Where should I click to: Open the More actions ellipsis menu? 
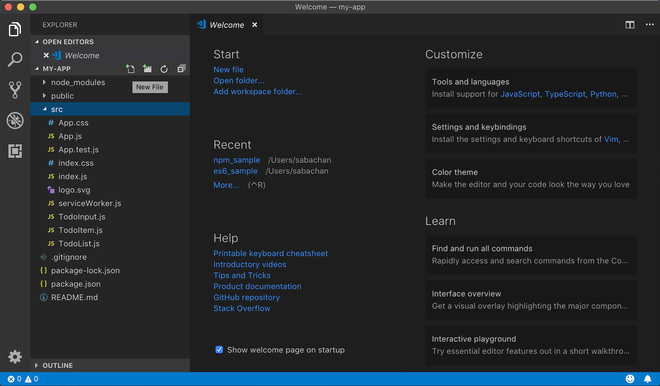click(650, 25)
